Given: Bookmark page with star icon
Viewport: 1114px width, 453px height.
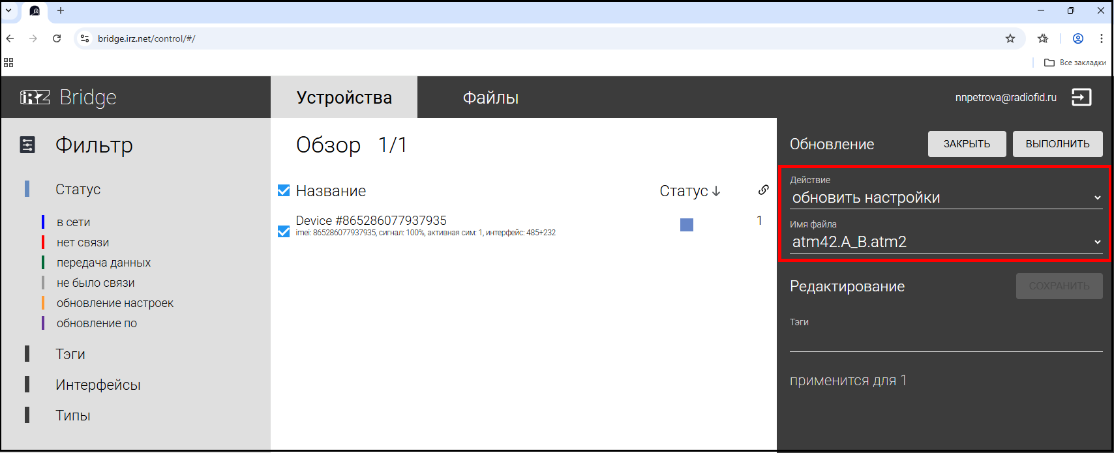Looking at the screenshot, I should point(1010,38).
